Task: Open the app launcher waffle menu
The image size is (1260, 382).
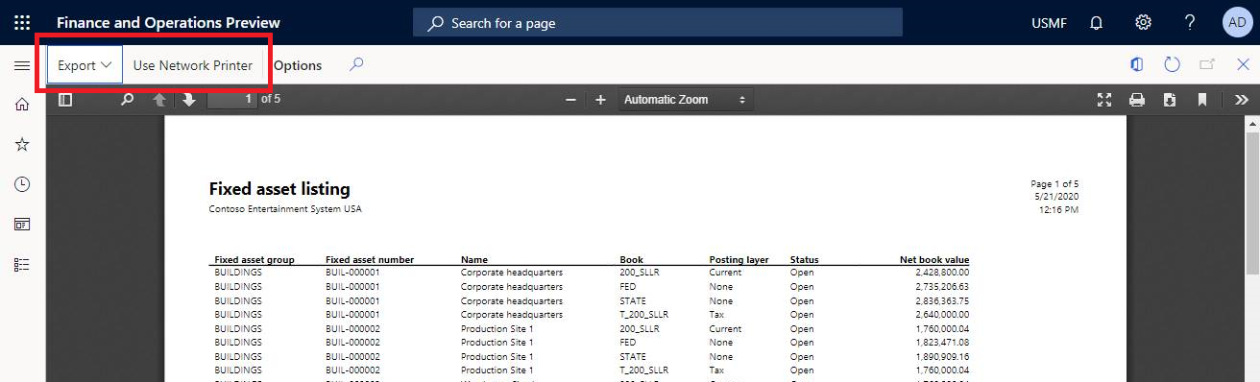Action: pos(22,22)
